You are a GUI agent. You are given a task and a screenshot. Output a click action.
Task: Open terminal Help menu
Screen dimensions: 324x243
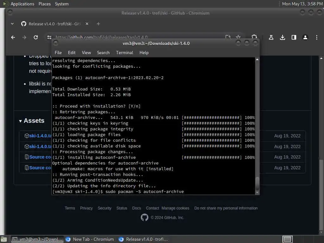(144, 53)
